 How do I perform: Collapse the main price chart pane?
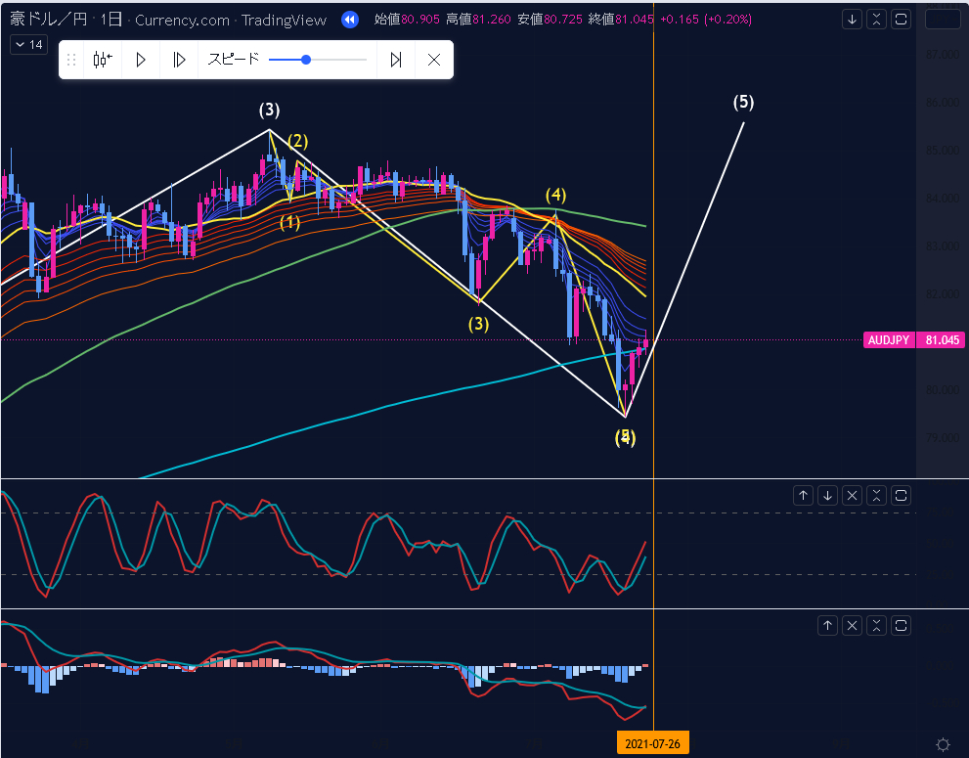pos(877,20)
